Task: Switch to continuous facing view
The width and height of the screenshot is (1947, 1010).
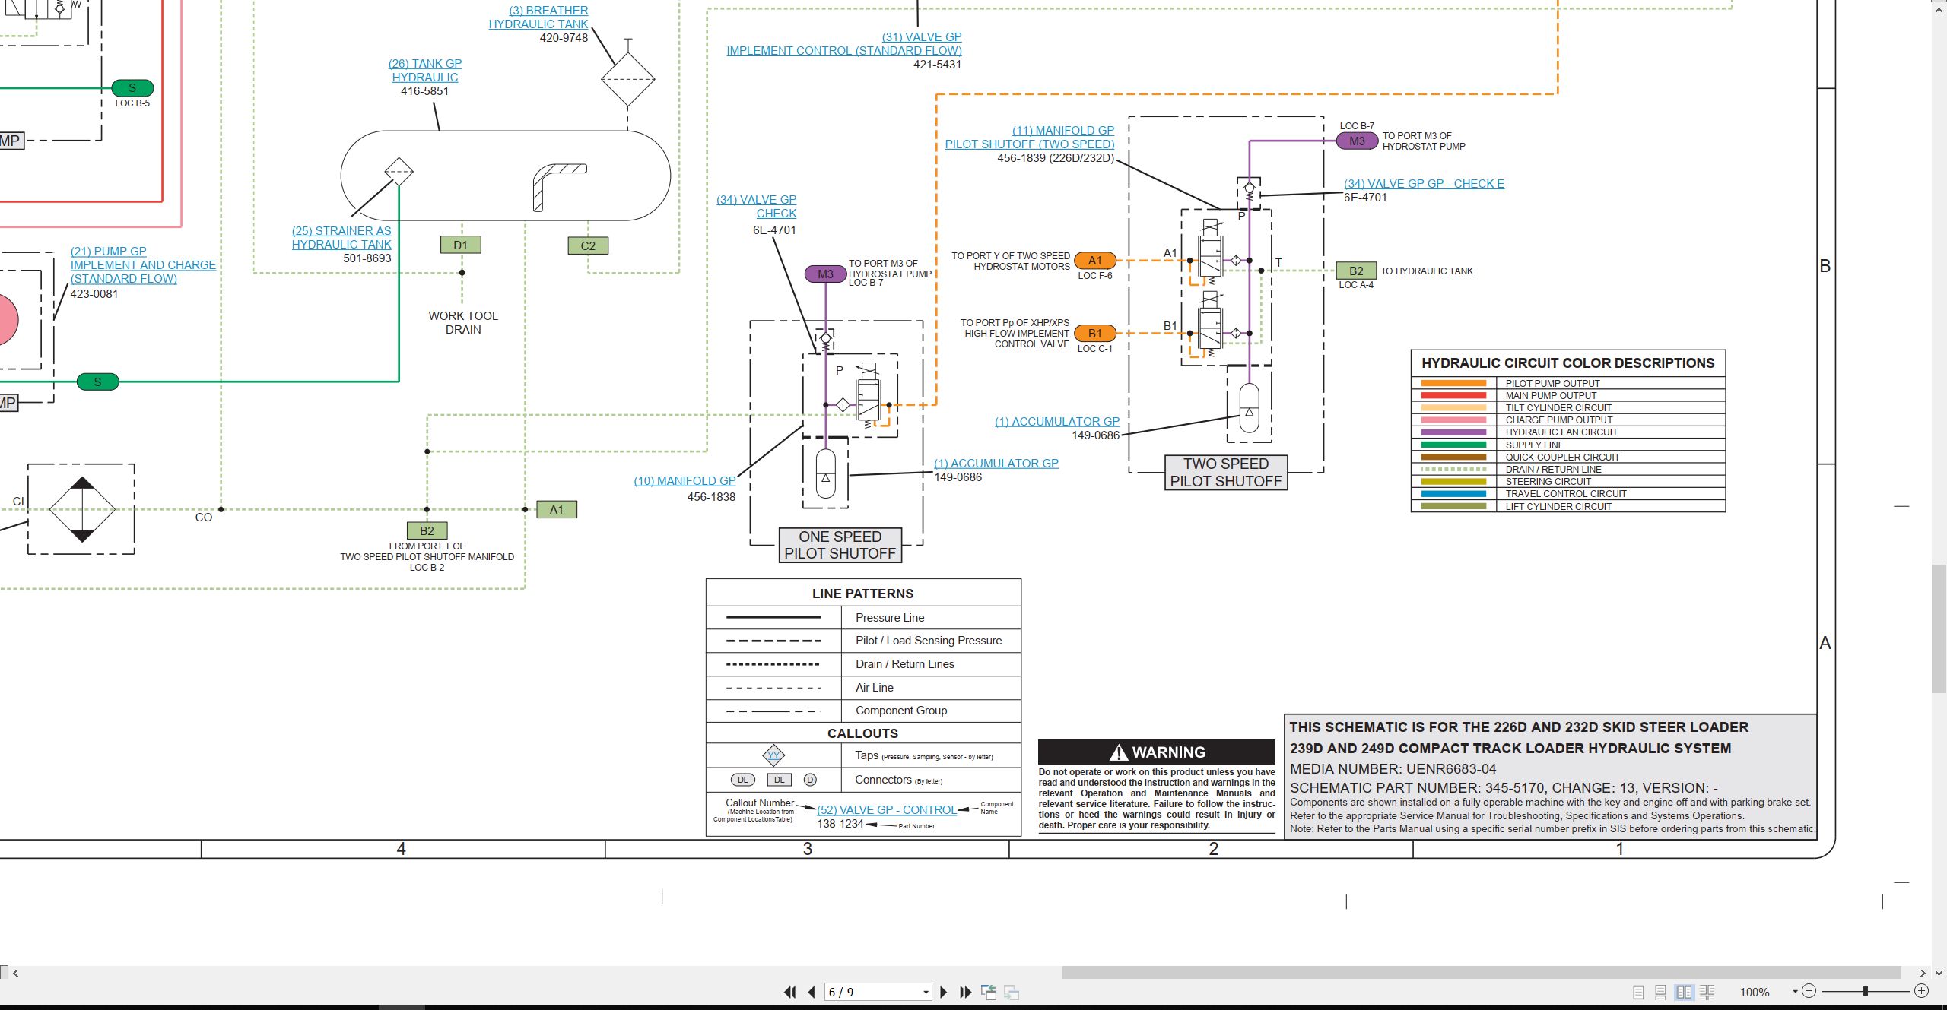Action: (1707, 992)
